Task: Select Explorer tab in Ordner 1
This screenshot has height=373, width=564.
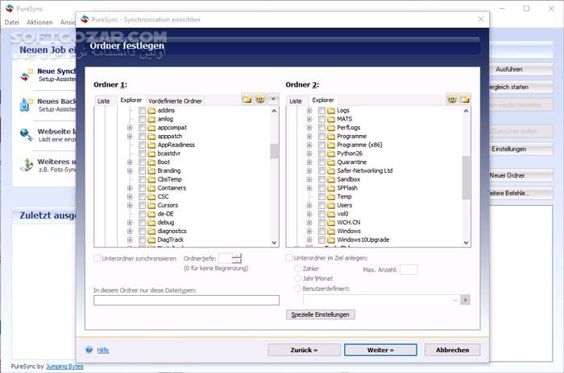Action: [x=131, y=100]
